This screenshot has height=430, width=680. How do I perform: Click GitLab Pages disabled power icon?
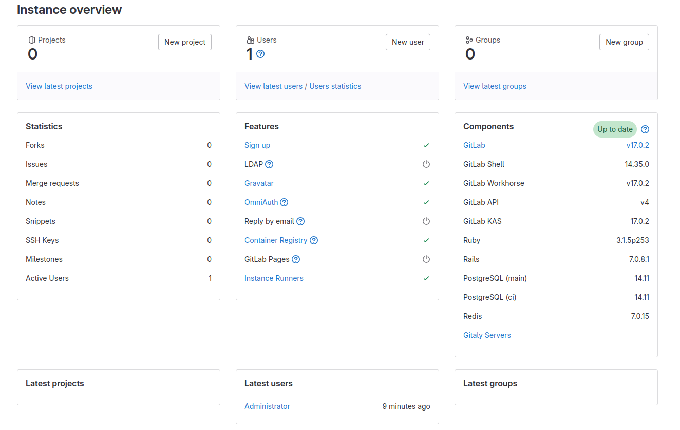coord(426,259)
